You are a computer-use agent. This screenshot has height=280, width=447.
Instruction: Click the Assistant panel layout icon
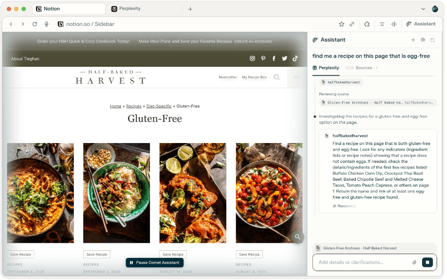(432, 40)
